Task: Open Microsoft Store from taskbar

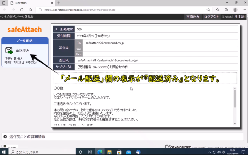Action: (x=119, y=152)
